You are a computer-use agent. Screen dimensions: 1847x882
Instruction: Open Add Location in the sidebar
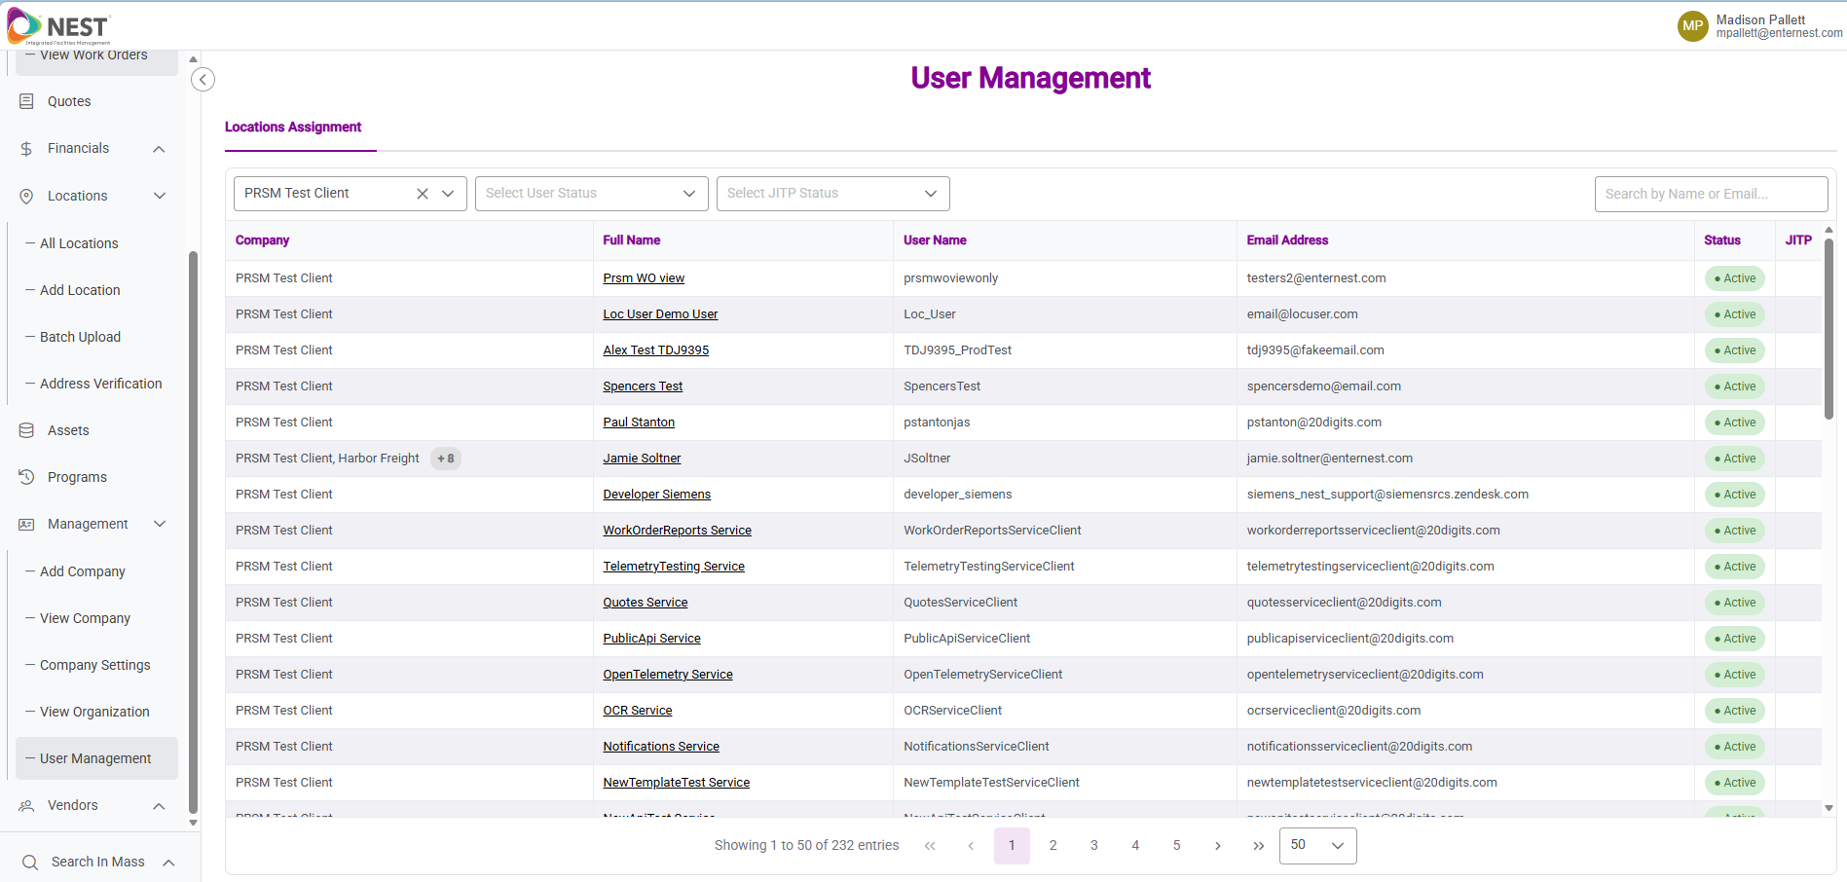pos(80,290)
